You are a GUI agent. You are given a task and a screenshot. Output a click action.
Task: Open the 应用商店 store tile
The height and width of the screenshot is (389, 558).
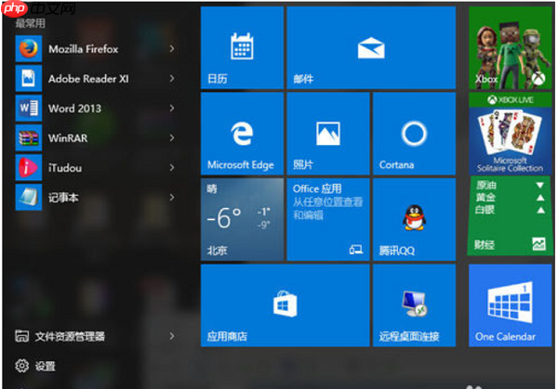(286, 305)
